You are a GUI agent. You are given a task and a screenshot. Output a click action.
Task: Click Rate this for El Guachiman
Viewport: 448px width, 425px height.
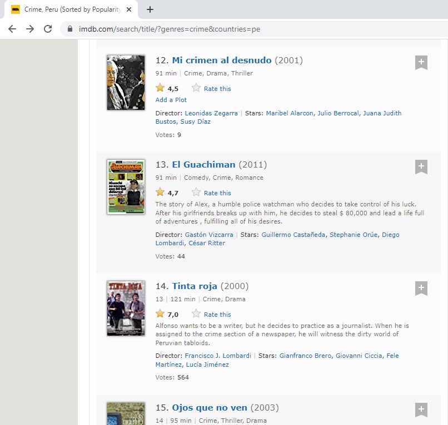(217, 193)
